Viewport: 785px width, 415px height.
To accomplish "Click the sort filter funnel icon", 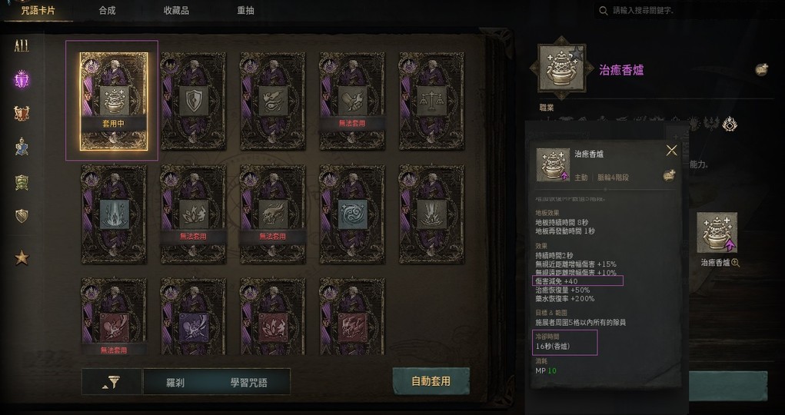I will (x=111, y=383).
